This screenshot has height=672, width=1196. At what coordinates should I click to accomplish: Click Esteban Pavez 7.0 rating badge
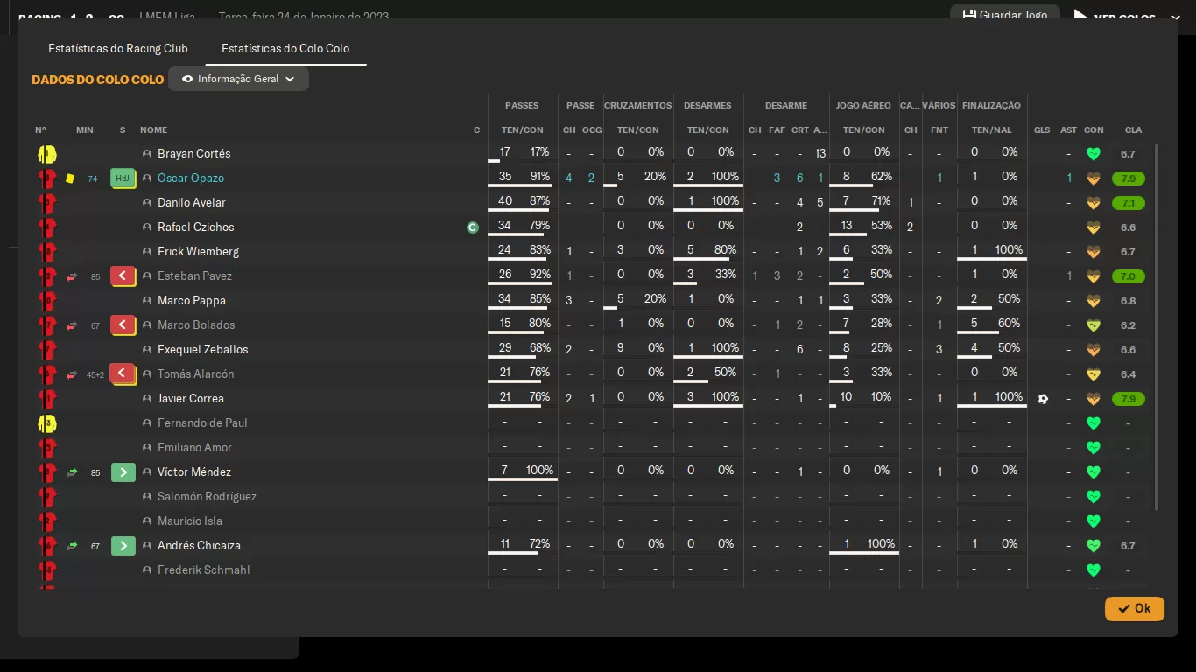[x=1128, y=276]
